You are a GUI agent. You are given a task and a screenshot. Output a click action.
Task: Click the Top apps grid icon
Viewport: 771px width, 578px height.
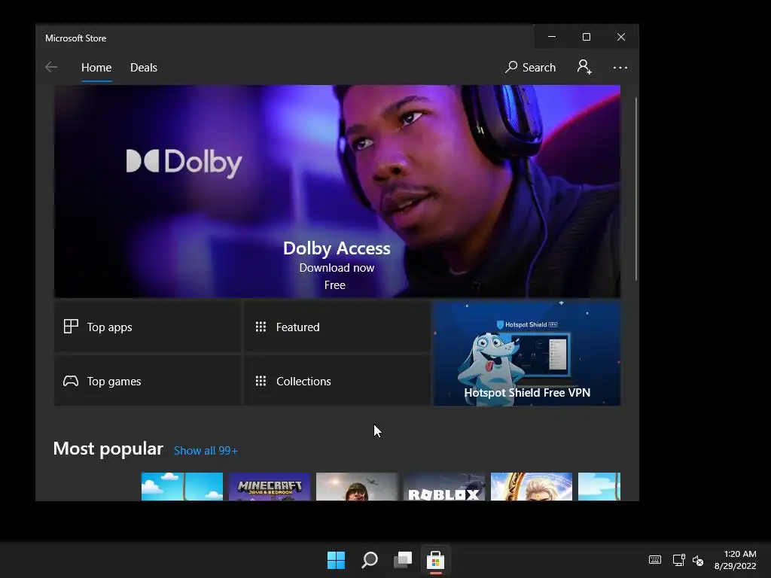click(71, 327)
